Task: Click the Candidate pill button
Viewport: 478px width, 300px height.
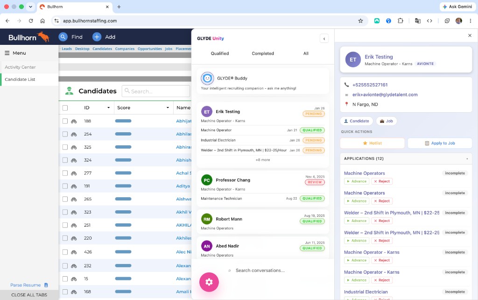Action: (x=356, y=121)
